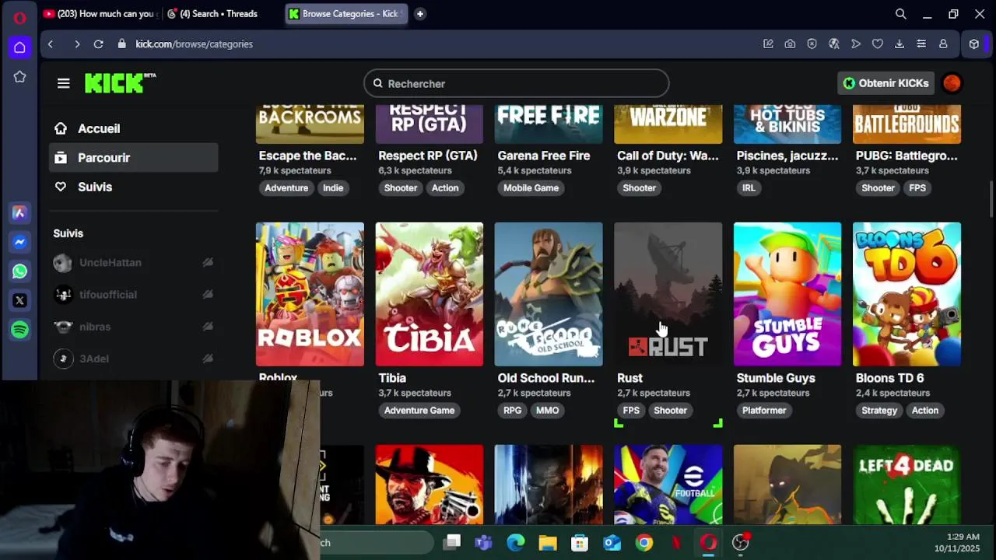Viewport: 996px width, 560px height.
Task: Open a new tab with the plus button
Action: pyautogui.click(x=419, y=14)
